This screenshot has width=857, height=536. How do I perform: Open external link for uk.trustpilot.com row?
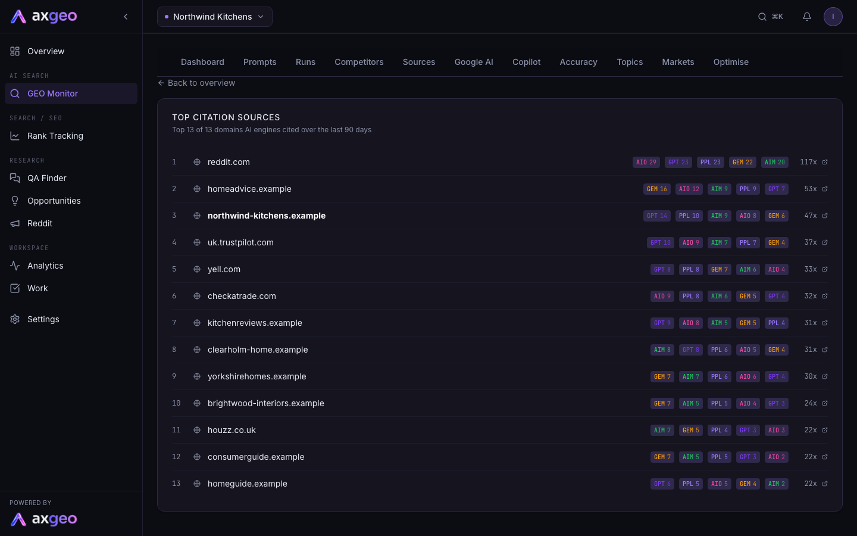point(825,242)
